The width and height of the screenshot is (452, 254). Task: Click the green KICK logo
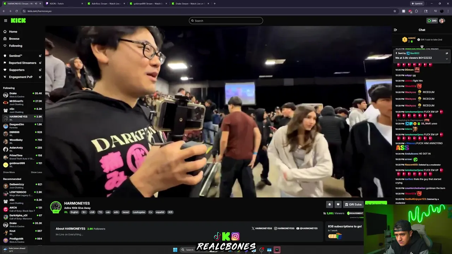[18, 20]
